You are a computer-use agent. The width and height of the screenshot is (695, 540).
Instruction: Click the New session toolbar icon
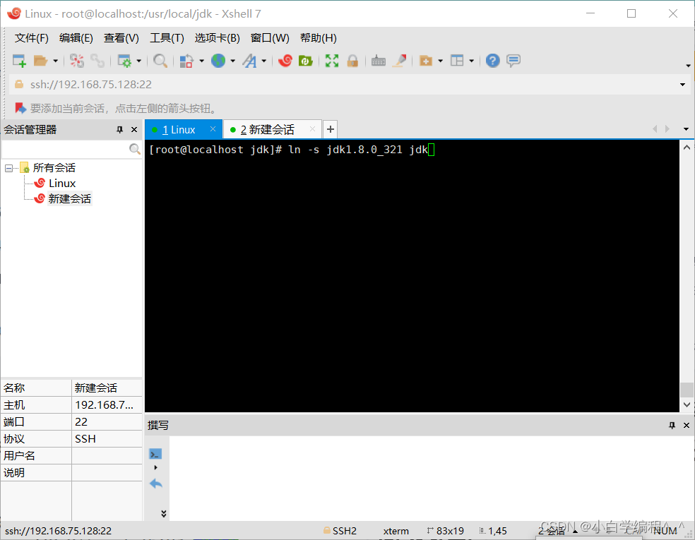(19, 61)
